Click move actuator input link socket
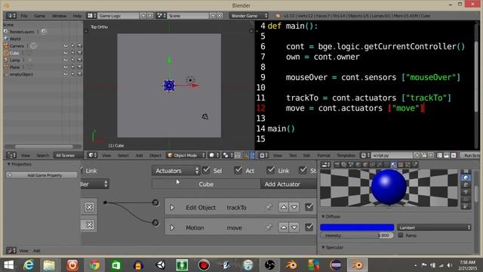Viewport: 483px width, 272px height. pyautogui.click(x=155, y=222)
